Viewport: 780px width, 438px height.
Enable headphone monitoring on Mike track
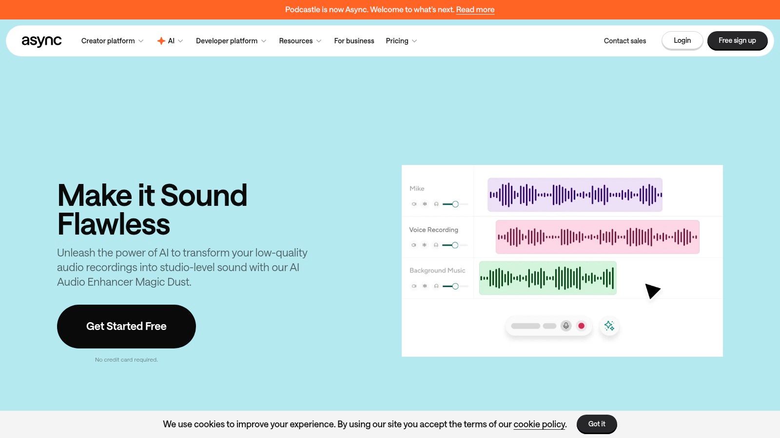tap(436, 204)
